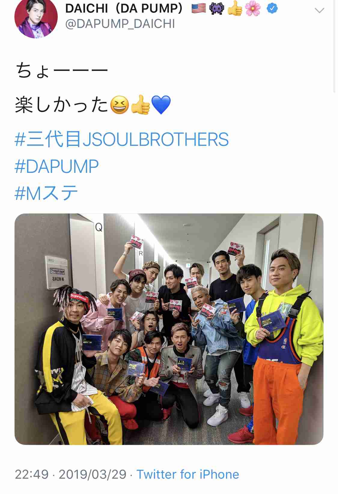Tap the laughing face emoji in tweet
The height and width of the screenshot is (494, 338).
120,105
